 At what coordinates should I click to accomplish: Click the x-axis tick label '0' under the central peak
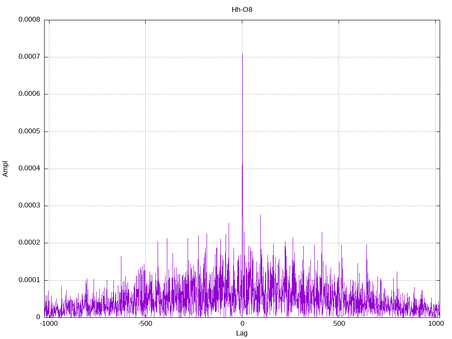[242, 324]
